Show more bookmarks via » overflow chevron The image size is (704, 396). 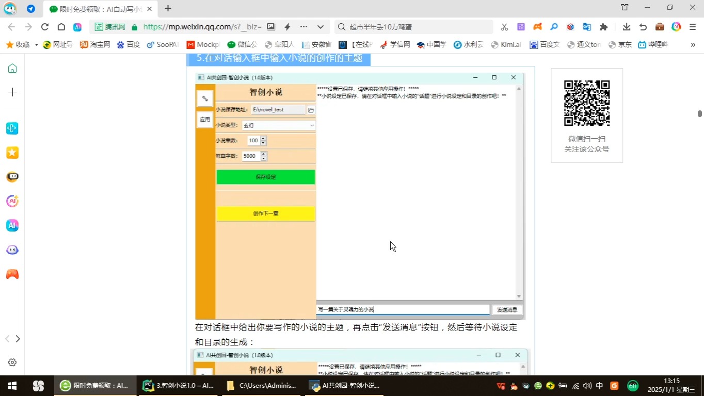pyautogui.click(x=693, y=45)
